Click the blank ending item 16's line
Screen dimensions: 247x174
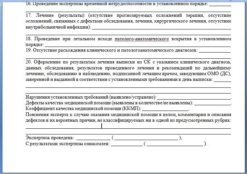point(220,5)
